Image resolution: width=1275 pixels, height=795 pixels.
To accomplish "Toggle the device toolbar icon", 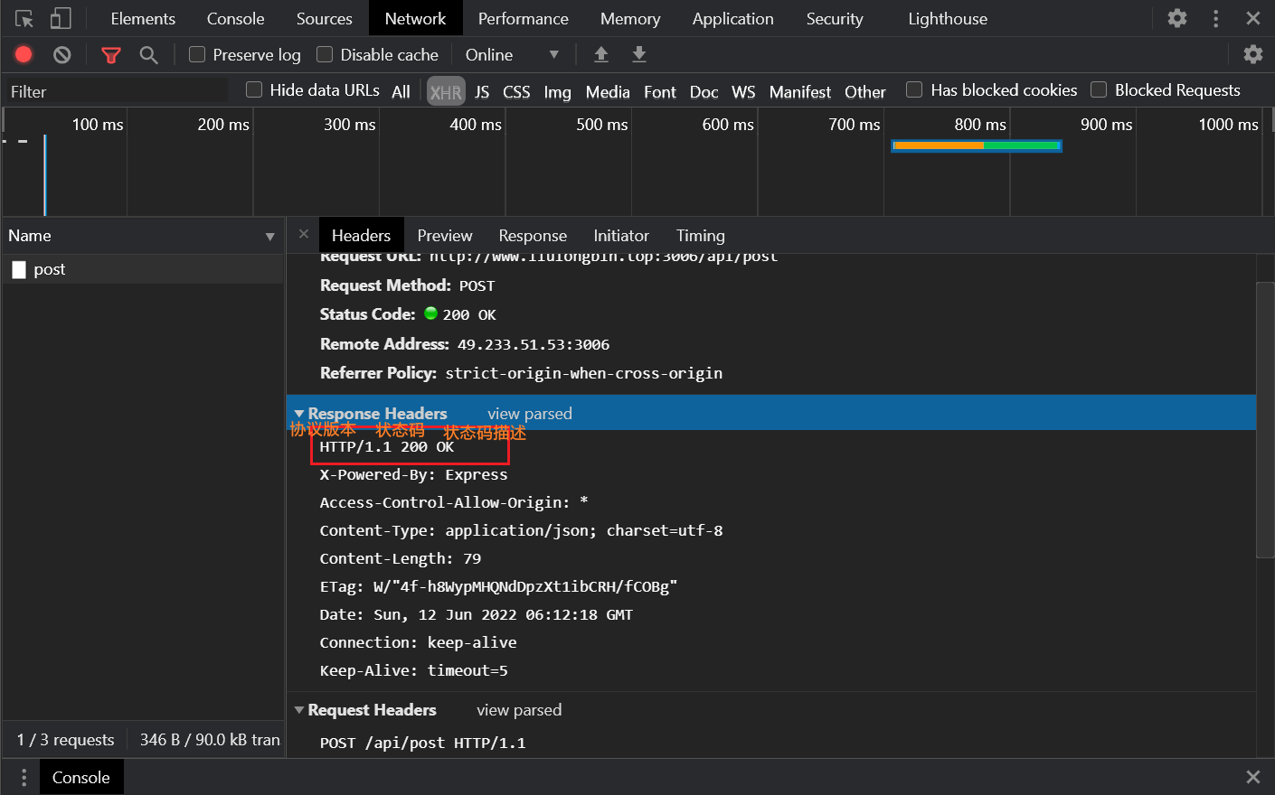I will pos(61,19).
